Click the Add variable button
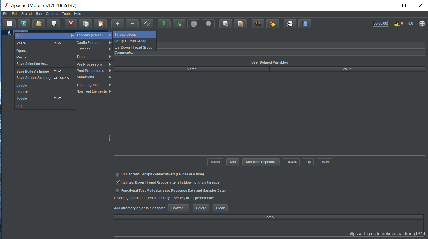Image resolution: width=428 pixels, height=239 pixels. pyautogui.click(x=232, y=162)
